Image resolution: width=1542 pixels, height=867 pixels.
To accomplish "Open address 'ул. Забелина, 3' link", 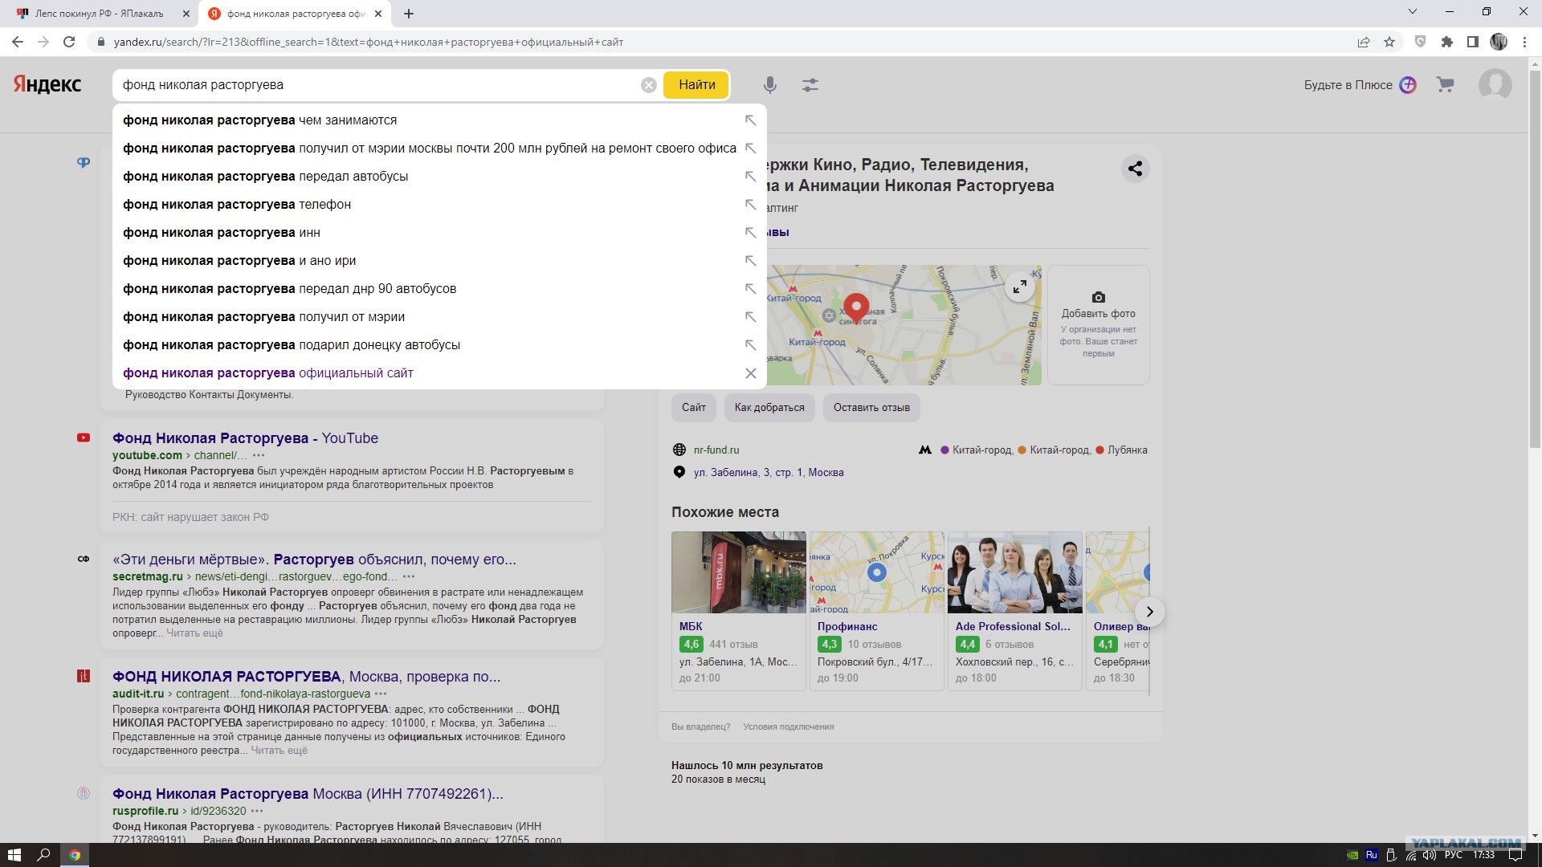I will click(x=769, y=473).
